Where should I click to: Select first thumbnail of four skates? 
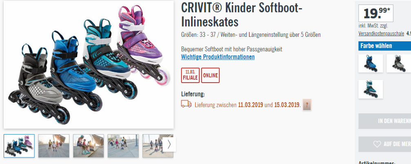pos(19,146)
